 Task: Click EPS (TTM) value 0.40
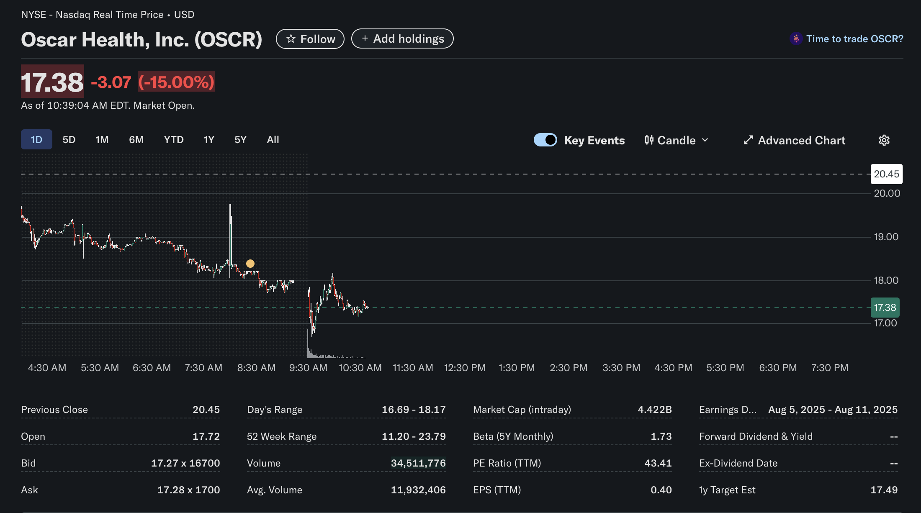[x=661, y=490]
